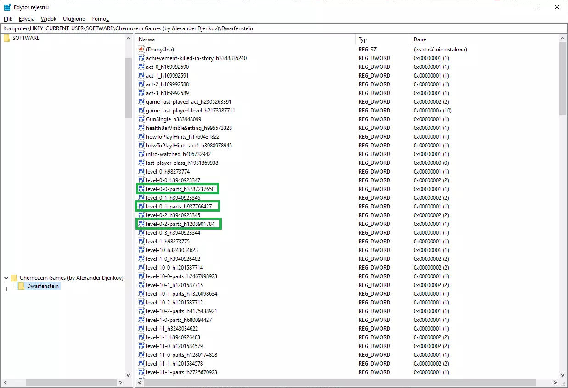Click the registry path address bar
Image resolution: width=568 pixels, height=388 pixels.
(284, 28)
